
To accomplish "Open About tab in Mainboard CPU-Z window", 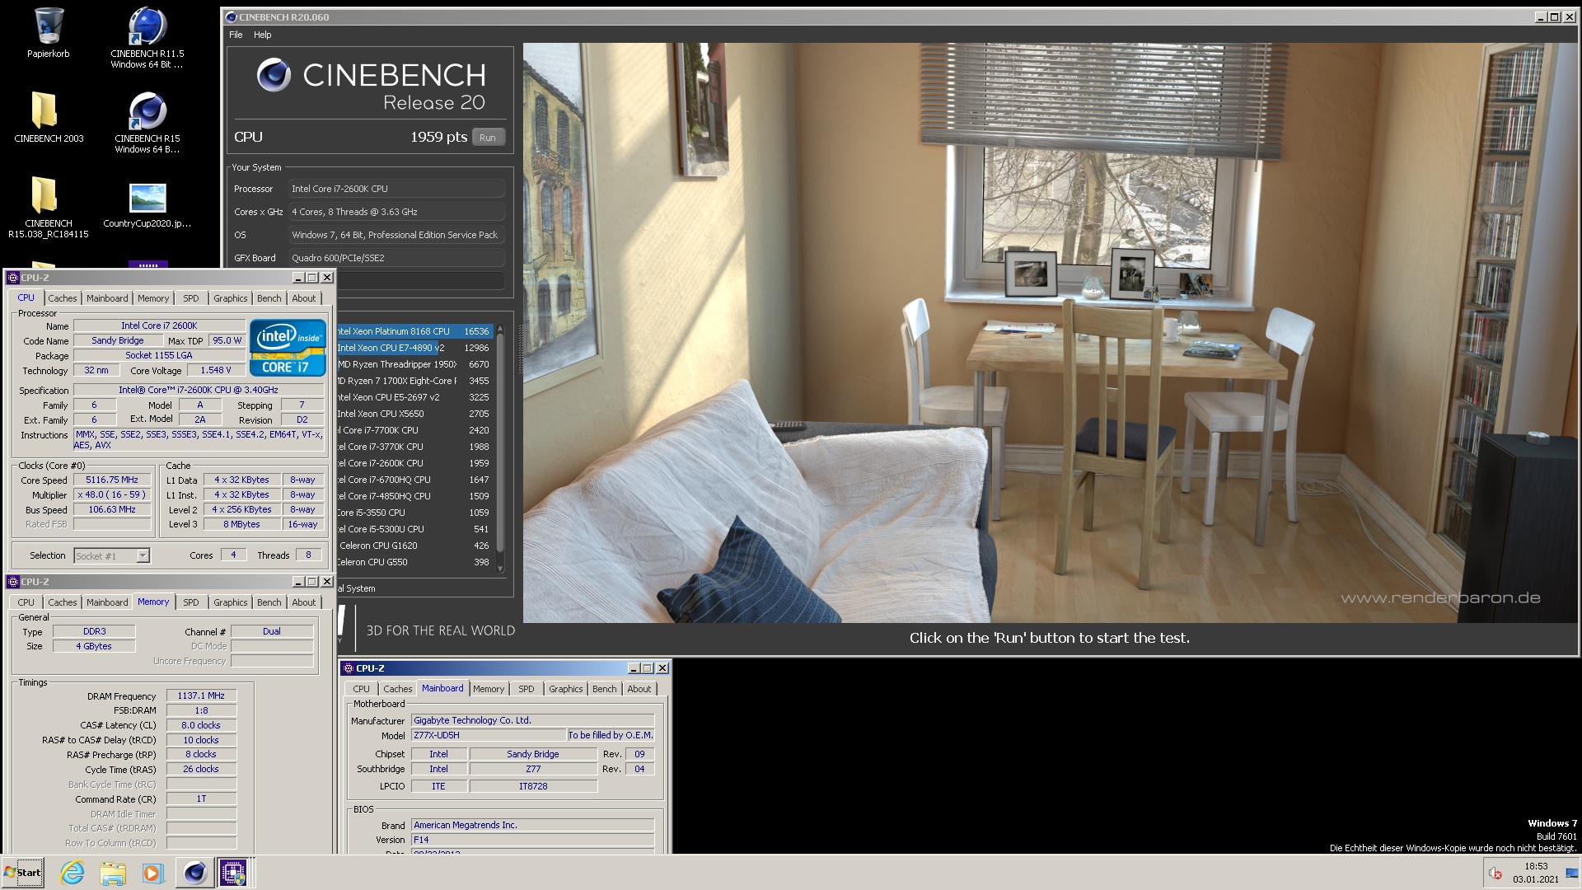I will tap(639, 689).
